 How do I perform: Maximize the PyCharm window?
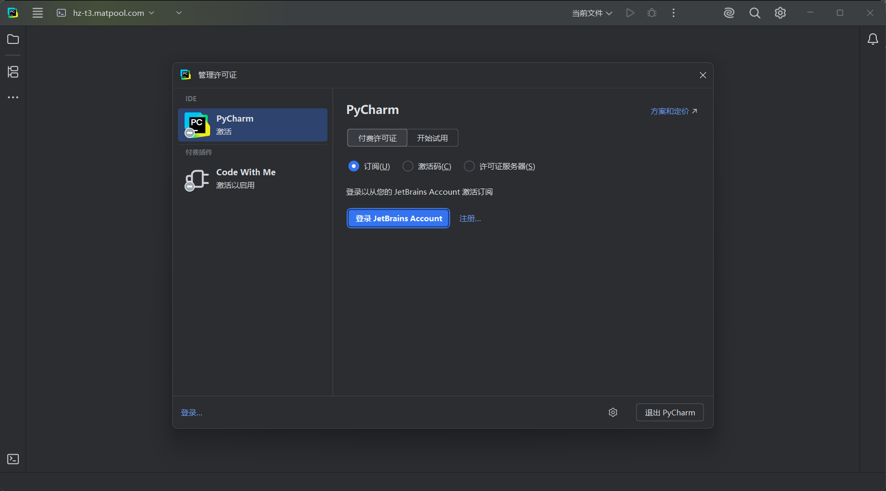tap(840, 13)
